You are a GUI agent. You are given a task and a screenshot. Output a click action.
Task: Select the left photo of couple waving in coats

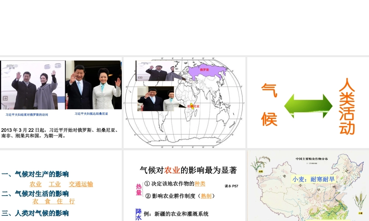pos(33,85)
